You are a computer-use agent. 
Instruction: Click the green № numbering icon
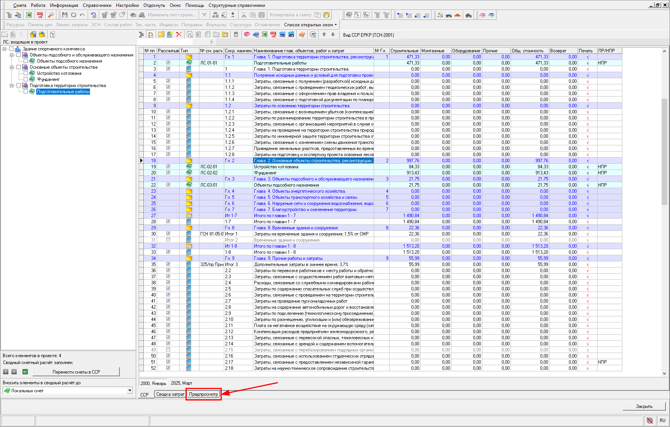[25, 372]
